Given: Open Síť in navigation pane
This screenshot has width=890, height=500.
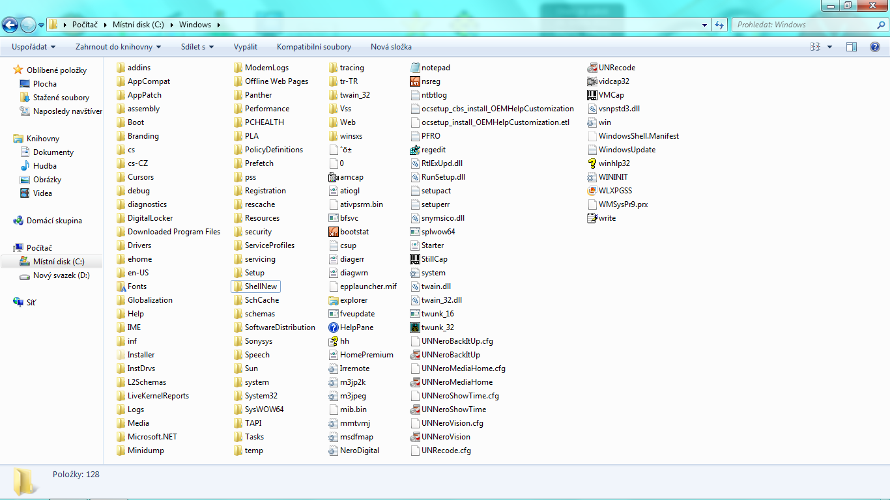Looking at the screenshot, I should (x=31, y=303).
